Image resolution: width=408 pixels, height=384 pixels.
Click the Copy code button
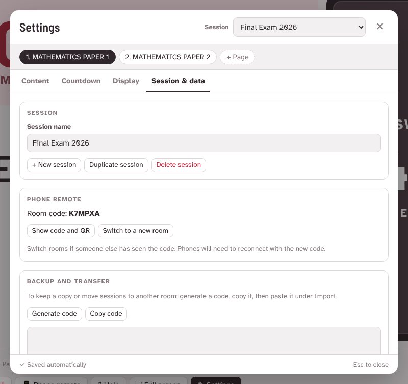(x=106, y=314)
